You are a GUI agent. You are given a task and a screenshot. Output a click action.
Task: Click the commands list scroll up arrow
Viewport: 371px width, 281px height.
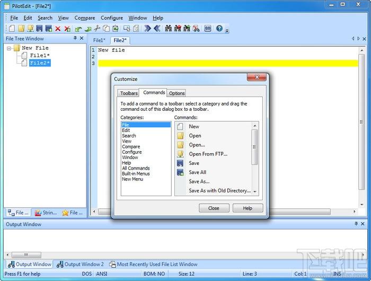click(255, 126)
